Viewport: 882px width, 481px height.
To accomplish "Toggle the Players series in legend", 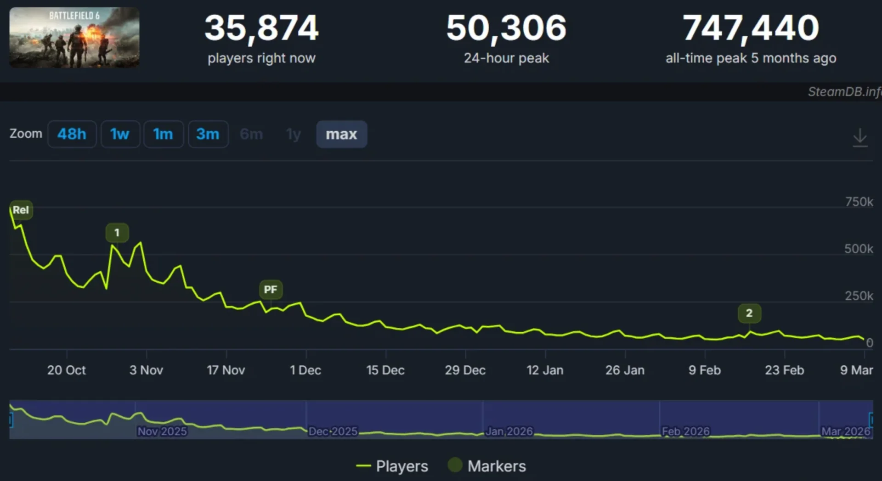I will [x=392, y=466].
